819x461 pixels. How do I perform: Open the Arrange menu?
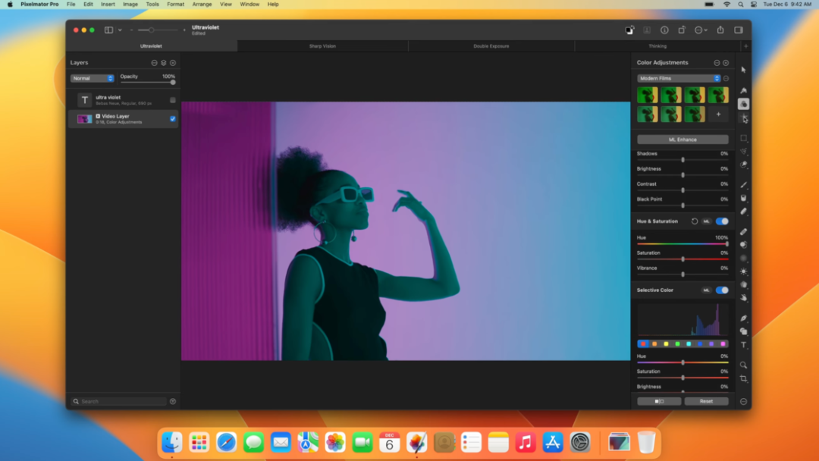(x=202, y=5)
